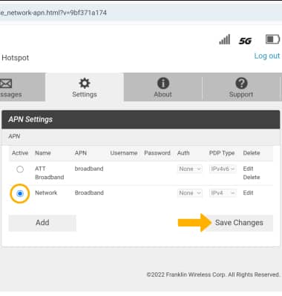This screenshot has width=282, height=296.
Task: Click the lowercase 'broadband' APN value
Action: point(89,169)
